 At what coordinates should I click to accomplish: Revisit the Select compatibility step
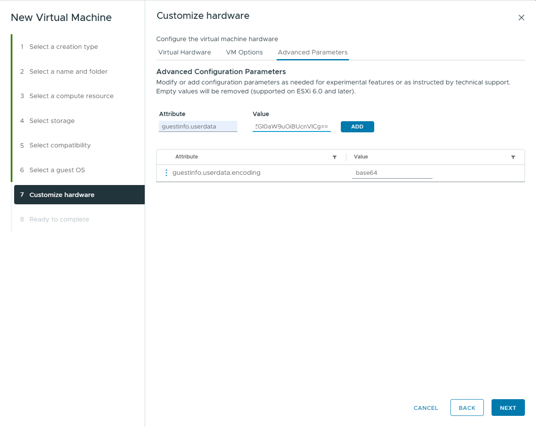pyautogui.click(x=60, y=145)
